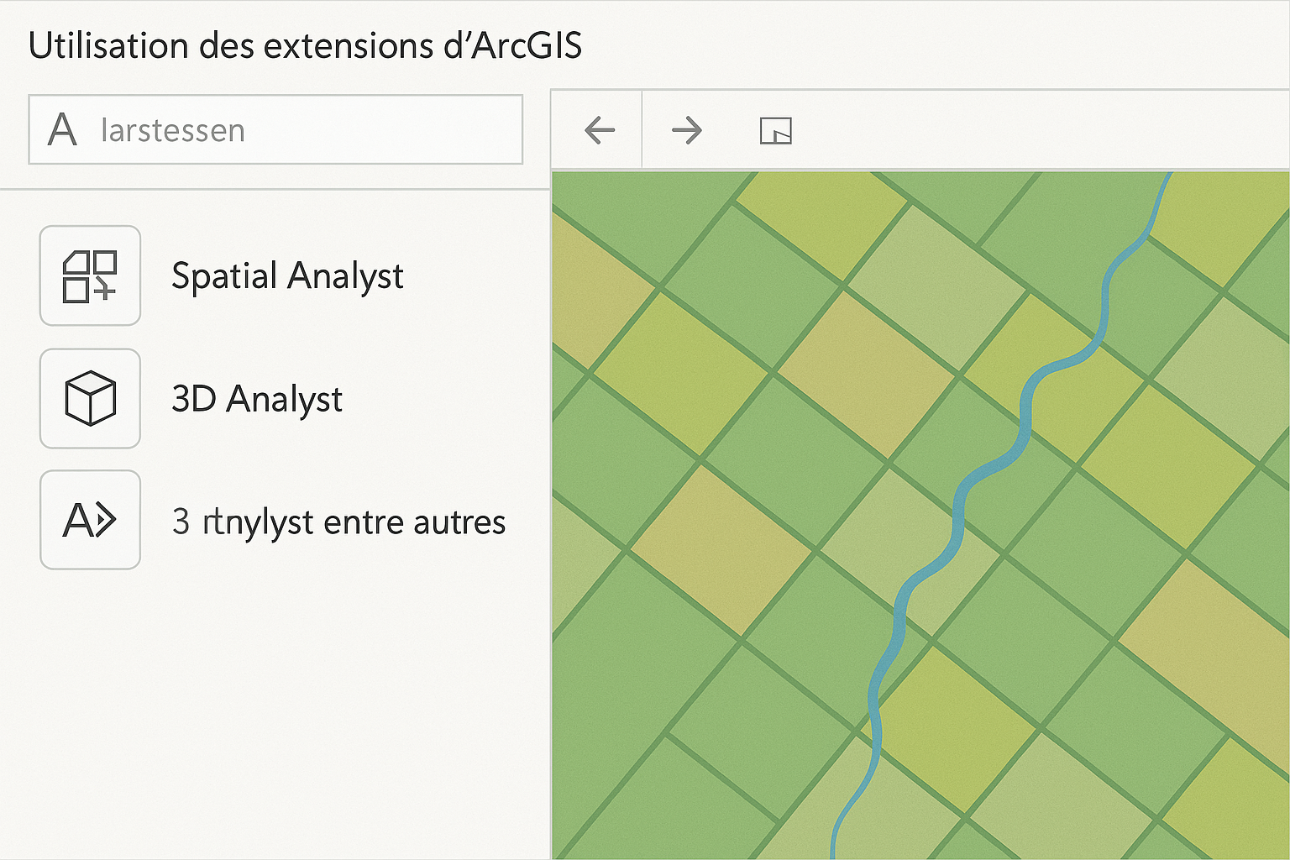Open the "3 rtnylyst entre autres" entry
Screen dimensions: 1290x860
click(338, 522)
